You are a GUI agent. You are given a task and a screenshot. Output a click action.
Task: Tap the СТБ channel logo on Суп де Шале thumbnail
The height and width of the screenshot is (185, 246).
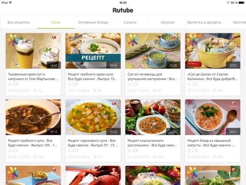click(233, 37)
